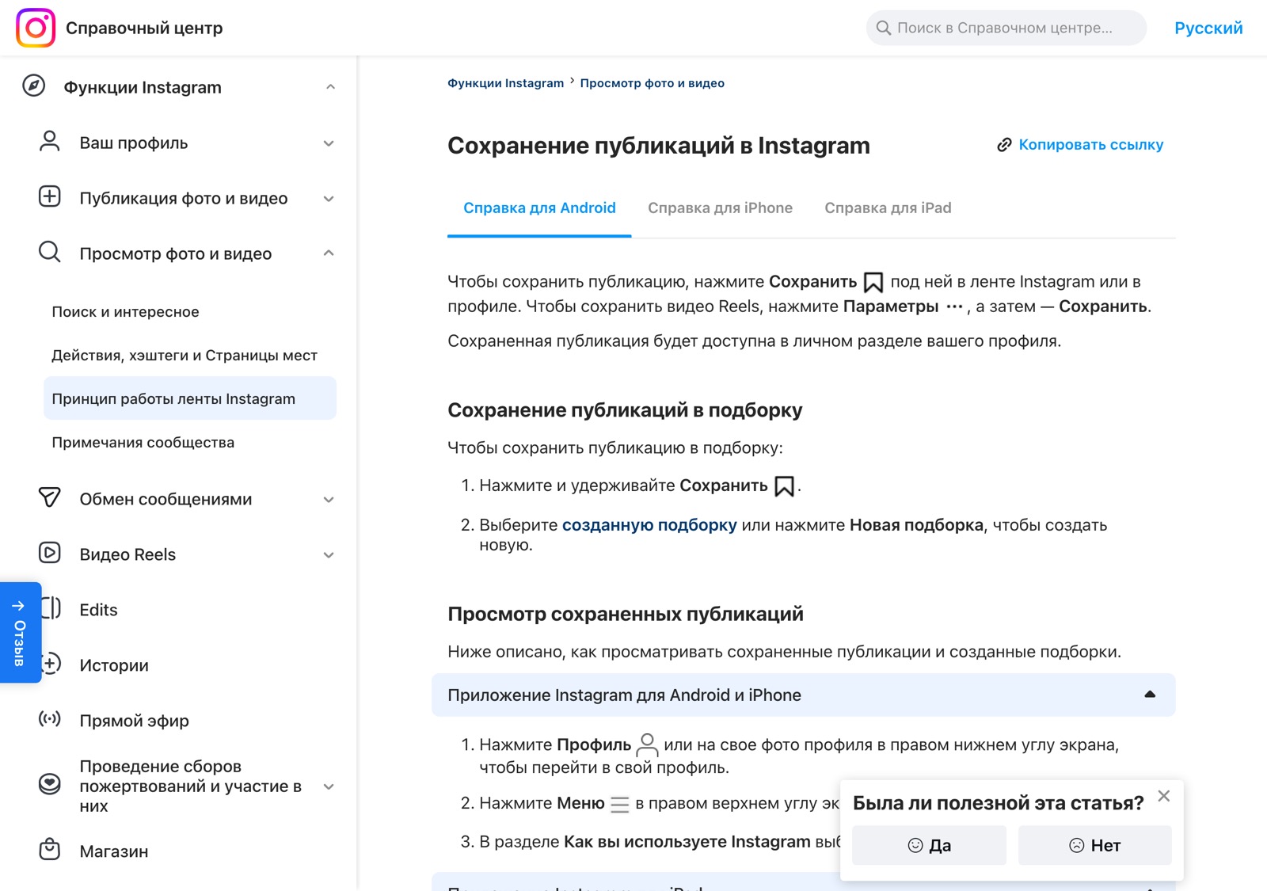1267x891 pixels.
Task: Click the shopping bag icon beside Магазин
Action: 50,849
